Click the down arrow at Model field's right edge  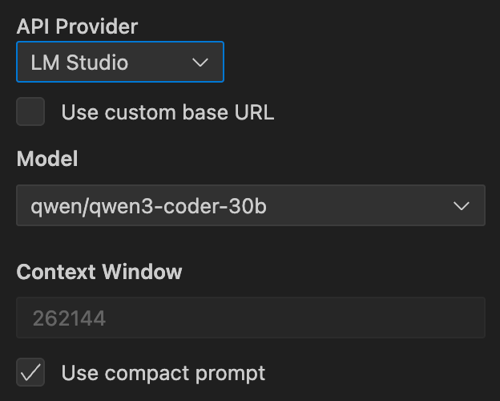tap(462, 206)
